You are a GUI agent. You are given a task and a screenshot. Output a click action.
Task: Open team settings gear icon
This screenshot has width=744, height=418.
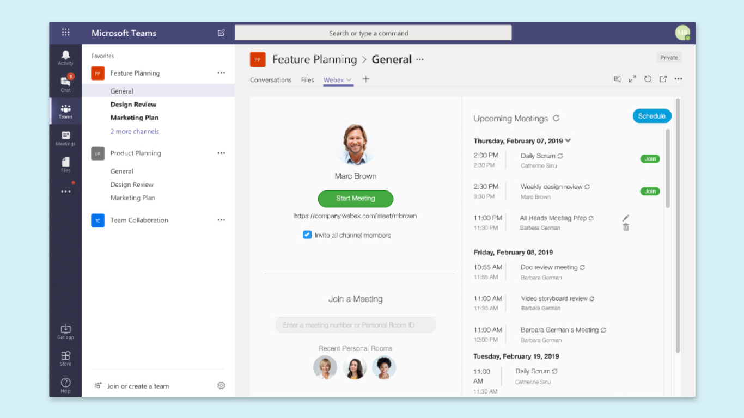221,385
